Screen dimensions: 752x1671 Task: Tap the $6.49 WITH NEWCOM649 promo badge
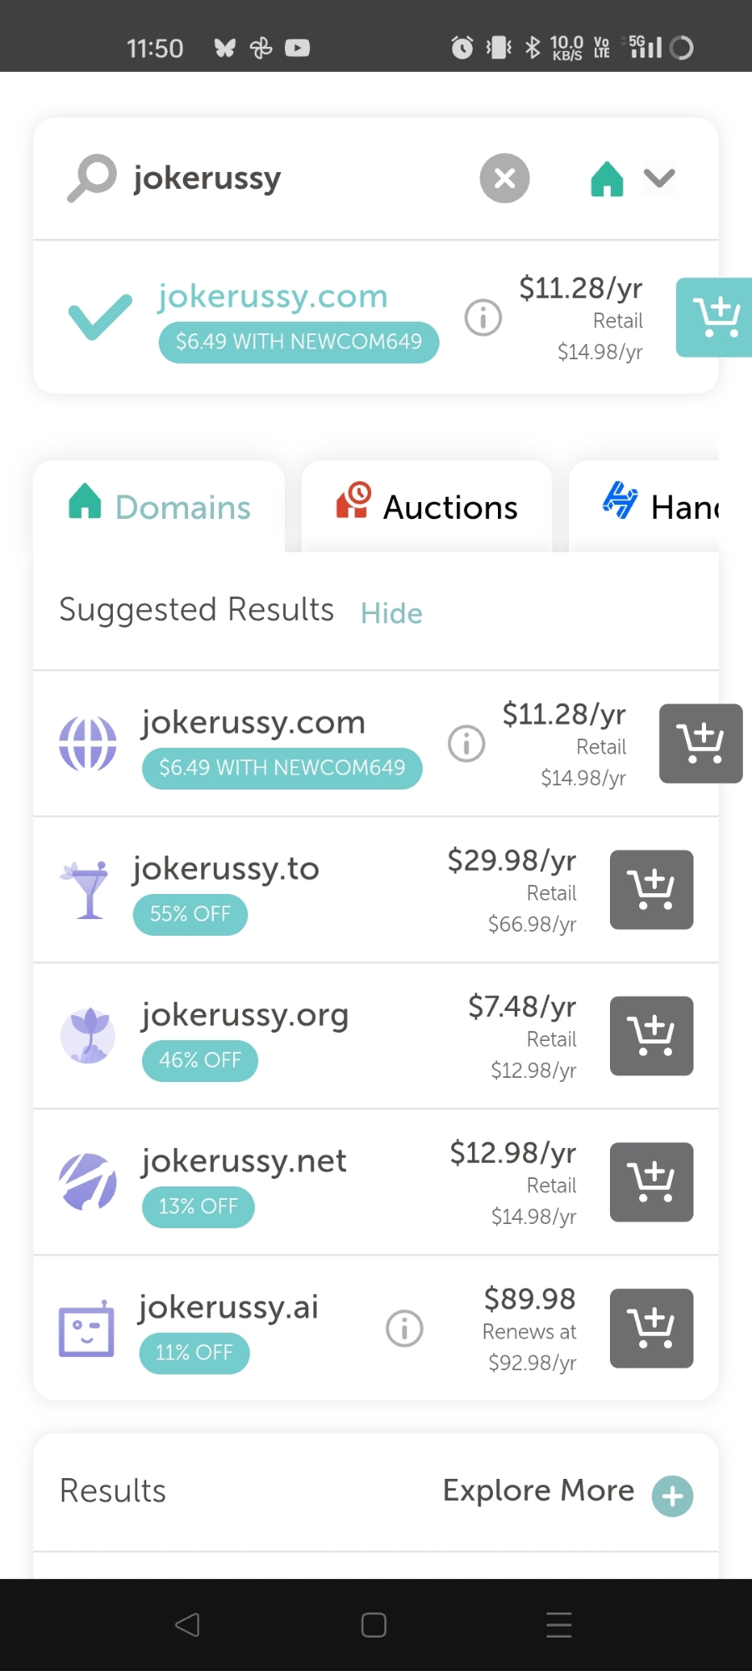(298, 342)
